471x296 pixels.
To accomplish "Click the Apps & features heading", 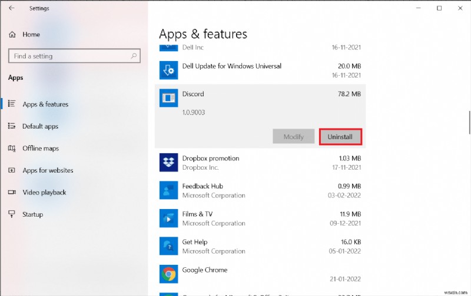I will 203,35.
